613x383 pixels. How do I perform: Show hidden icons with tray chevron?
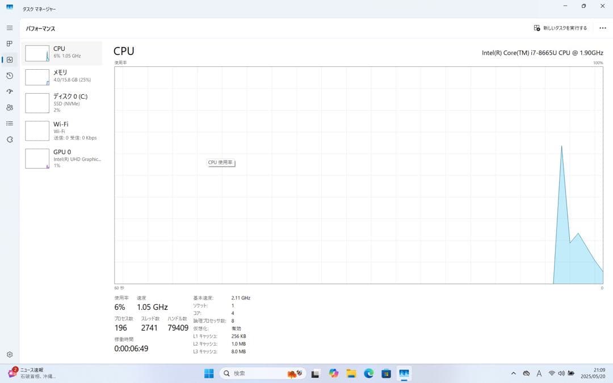pyautogui.click(x=513, y=373)
